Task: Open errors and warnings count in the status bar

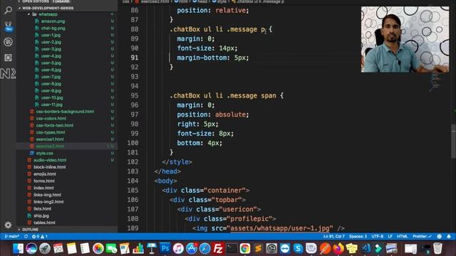Action: 40,237
